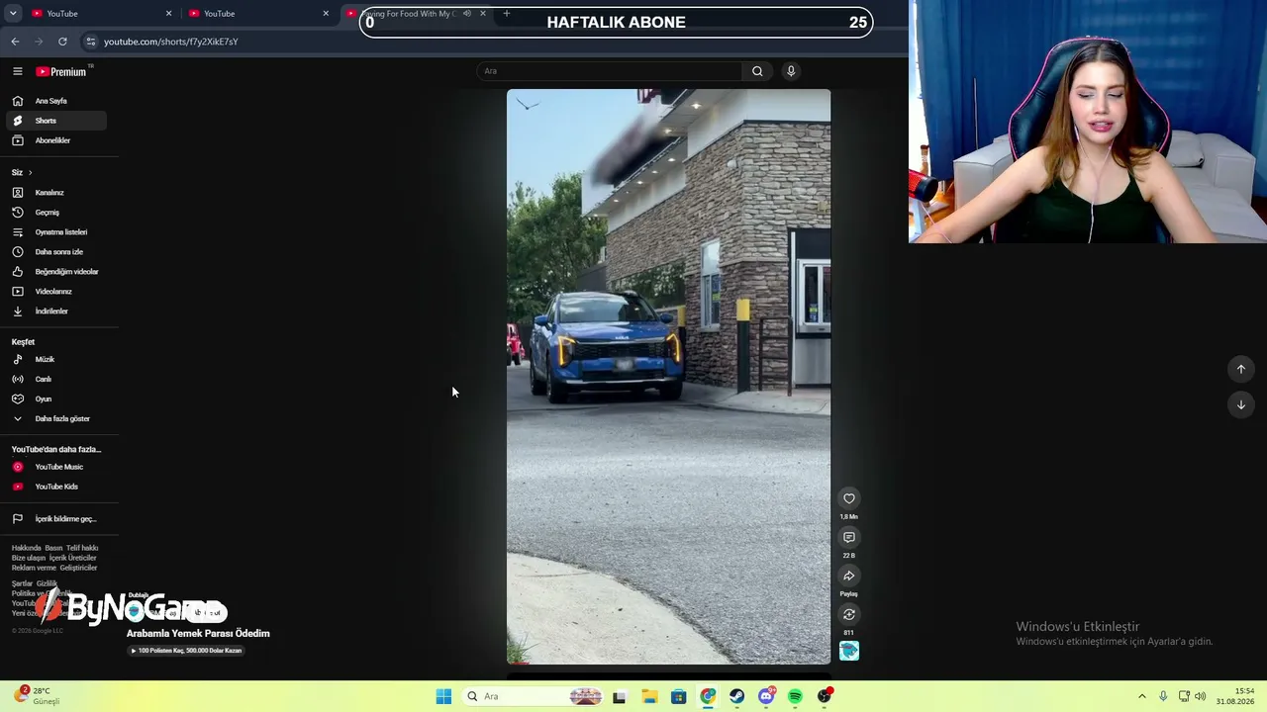Go back in the browser
This screenshot has height=712, width=1267.
point(15,42)
